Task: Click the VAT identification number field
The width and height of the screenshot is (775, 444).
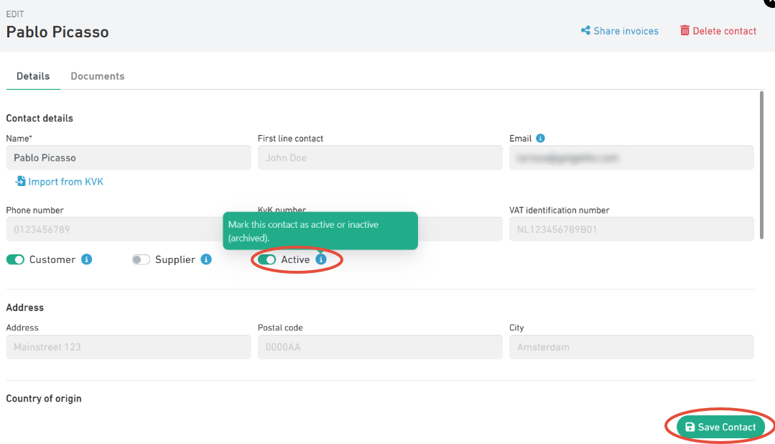Action: click(631, 229)
